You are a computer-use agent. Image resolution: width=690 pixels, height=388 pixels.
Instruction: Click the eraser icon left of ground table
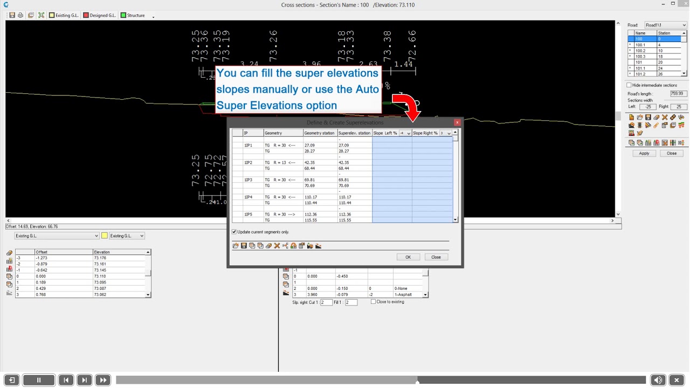point(9,253)
